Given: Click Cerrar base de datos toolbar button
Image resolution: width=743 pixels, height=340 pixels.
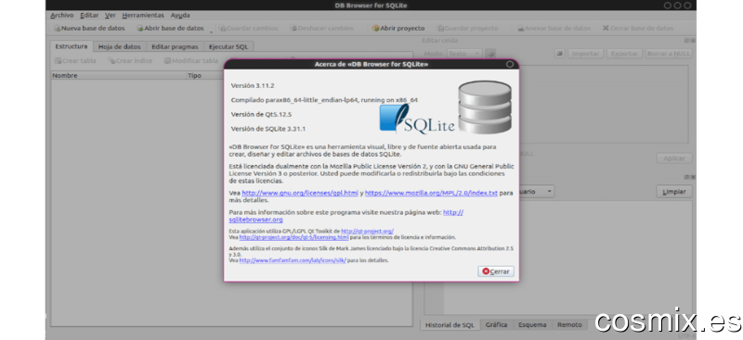Looking at the screenshot, I should pos(638,29).
